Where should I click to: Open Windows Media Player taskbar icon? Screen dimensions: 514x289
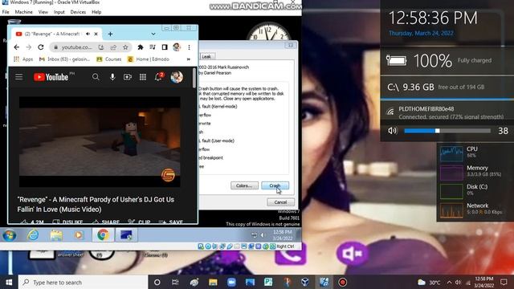79,235
